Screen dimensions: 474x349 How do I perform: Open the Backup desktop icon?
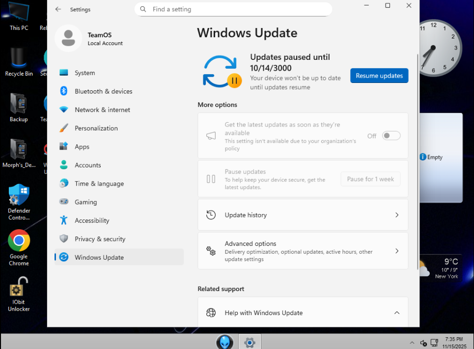click(x=19, y=108)
